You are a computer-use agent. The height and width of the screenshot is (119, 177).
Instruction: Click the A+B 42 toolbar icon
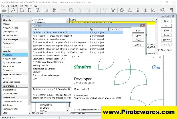(112, 11)
